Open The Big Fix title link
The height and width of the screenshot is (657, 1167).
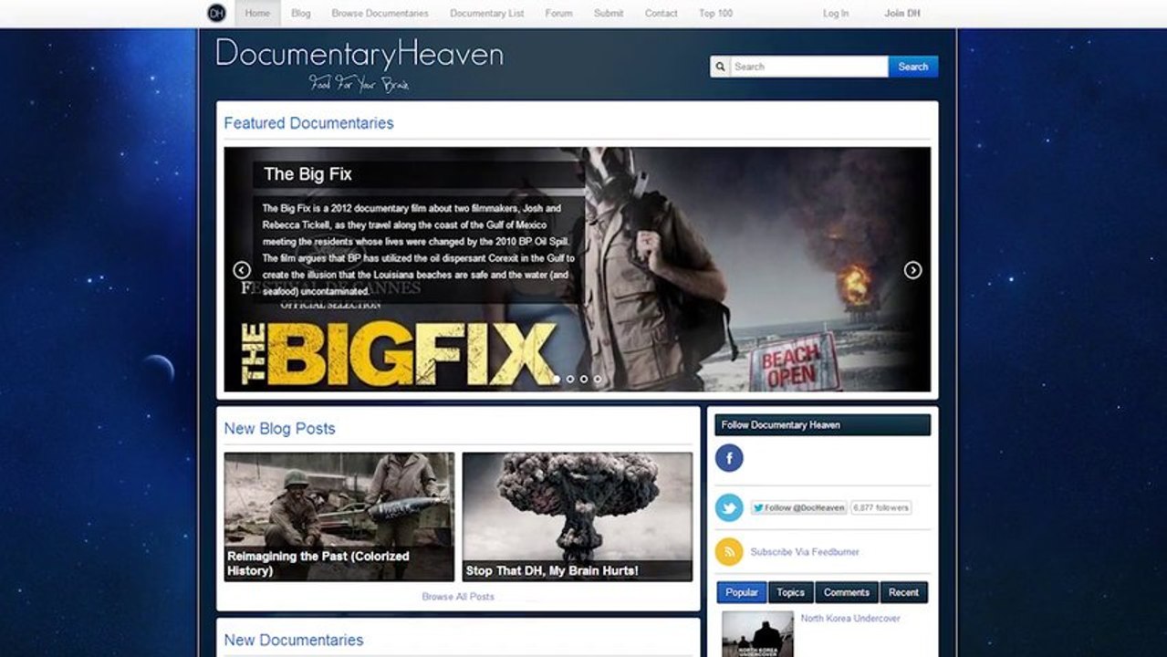pyautogui.click(x=307, y=174)
